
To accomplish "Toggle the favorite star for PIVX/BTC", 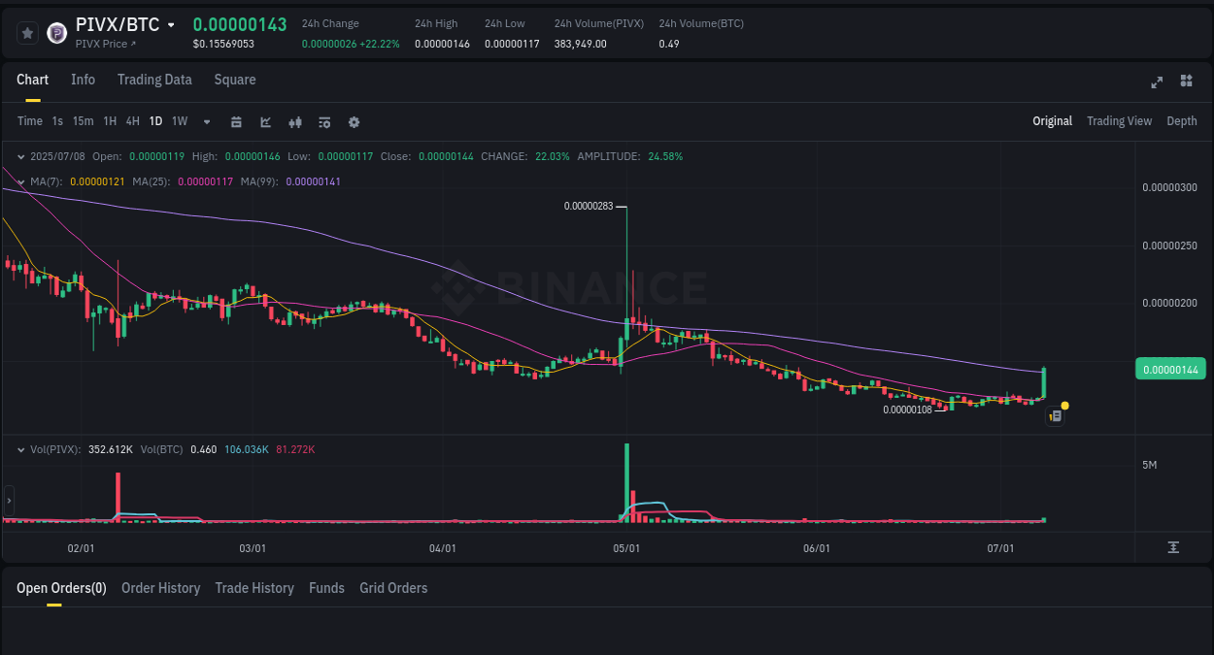I will 26,32.
